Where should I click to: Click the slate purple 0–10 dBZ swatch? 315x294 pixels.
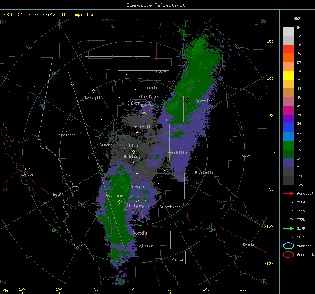(x=288, y=163)
